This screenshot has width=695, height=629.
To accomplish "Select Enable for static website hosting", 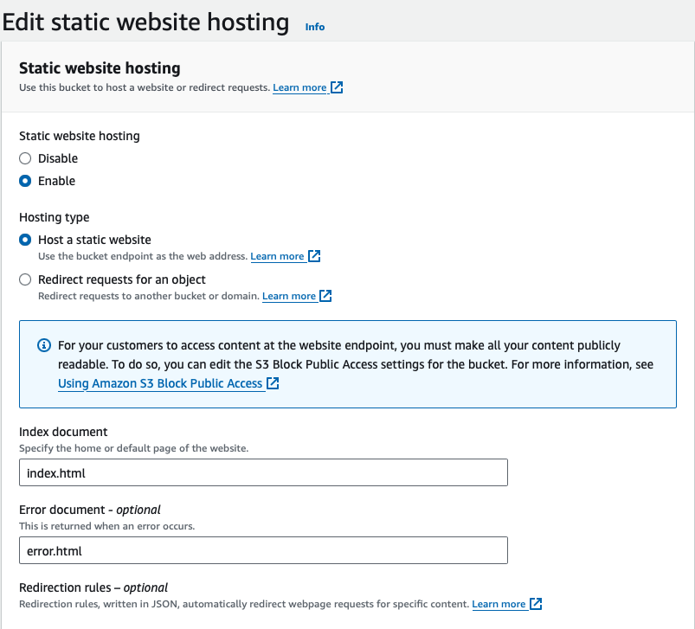I will (x=26, y=181).
